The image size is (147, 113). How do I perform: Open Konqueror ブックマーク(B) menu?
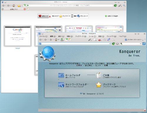point(81,36)
